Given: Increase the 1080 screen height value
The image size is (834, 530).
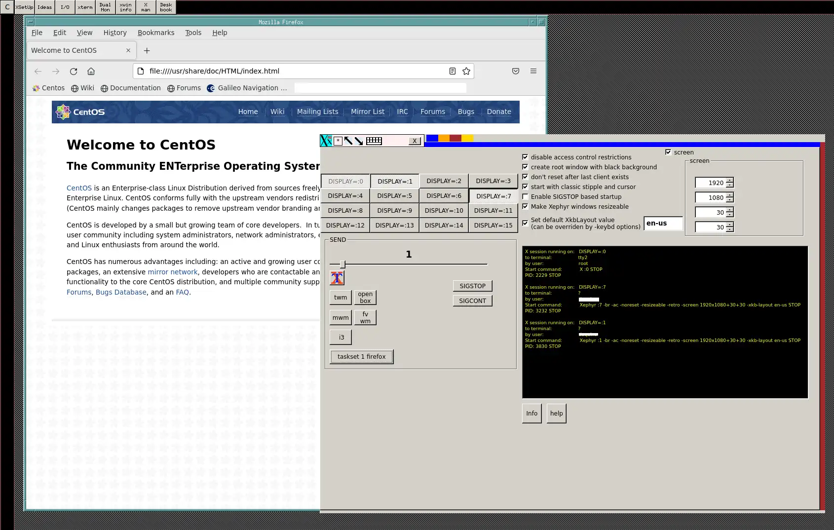Looking at the screenshot, I should 730,195.
